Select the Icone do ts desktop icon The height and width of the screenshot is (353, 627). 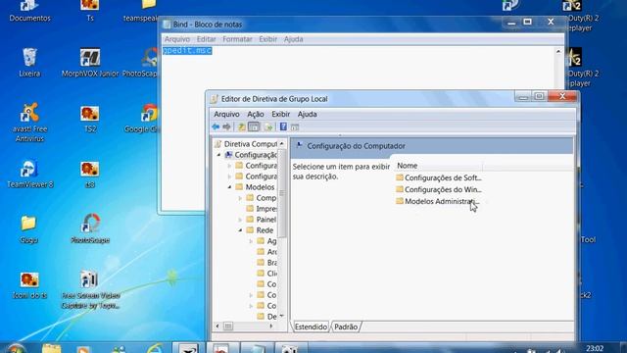click(29, 285)
